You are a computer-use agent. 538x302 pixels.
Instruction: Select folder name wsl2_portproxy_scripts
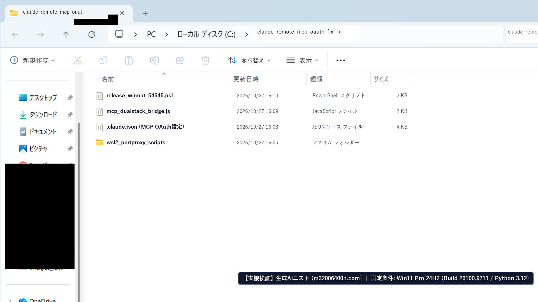coord(136,143)
